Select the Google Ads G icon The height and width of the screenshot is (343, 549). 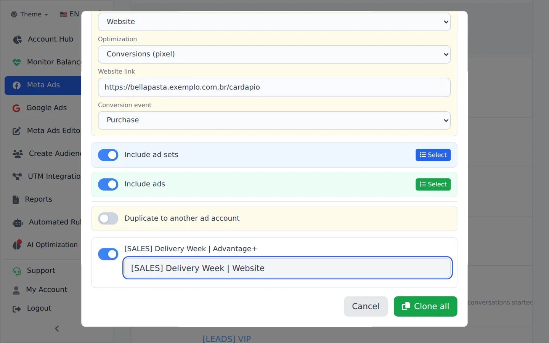[16, 108]
